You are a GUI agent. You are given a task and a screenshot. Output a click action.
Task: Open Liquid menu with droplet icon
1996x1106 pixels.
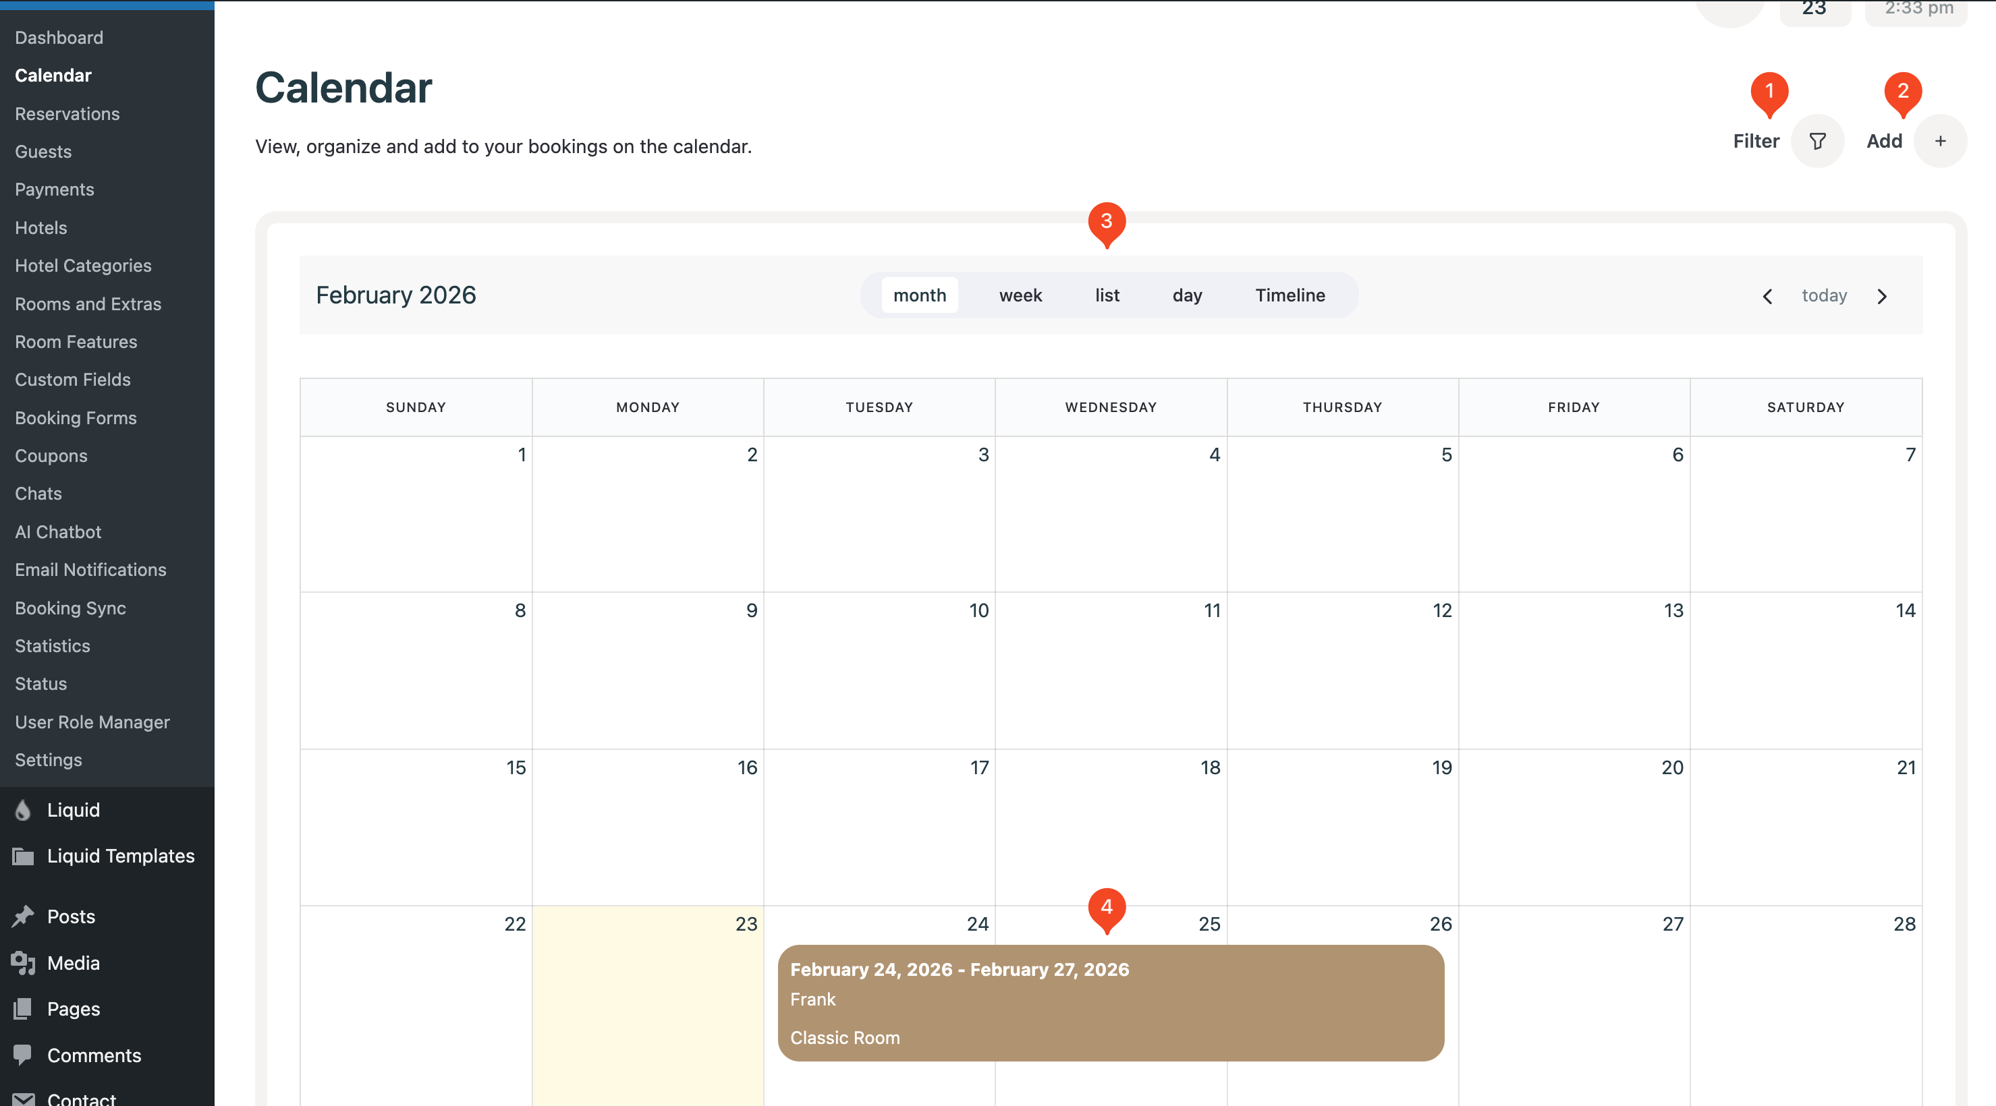(x=23, y=809)
